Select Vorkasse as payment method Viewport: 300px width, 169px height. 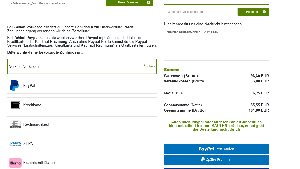click(82, 66)
